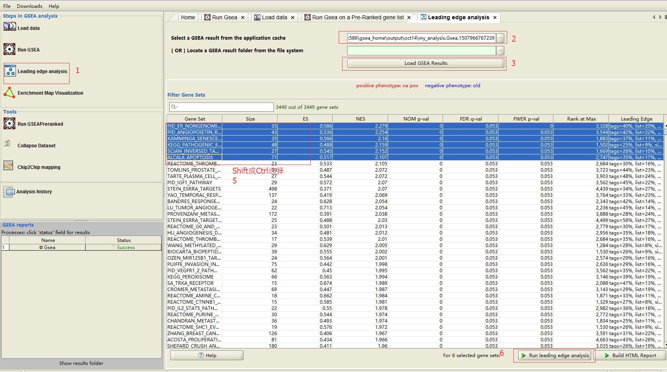Open Help button at bottom
Viewport: 667px width, 372px height.
[x=207, y=355]
